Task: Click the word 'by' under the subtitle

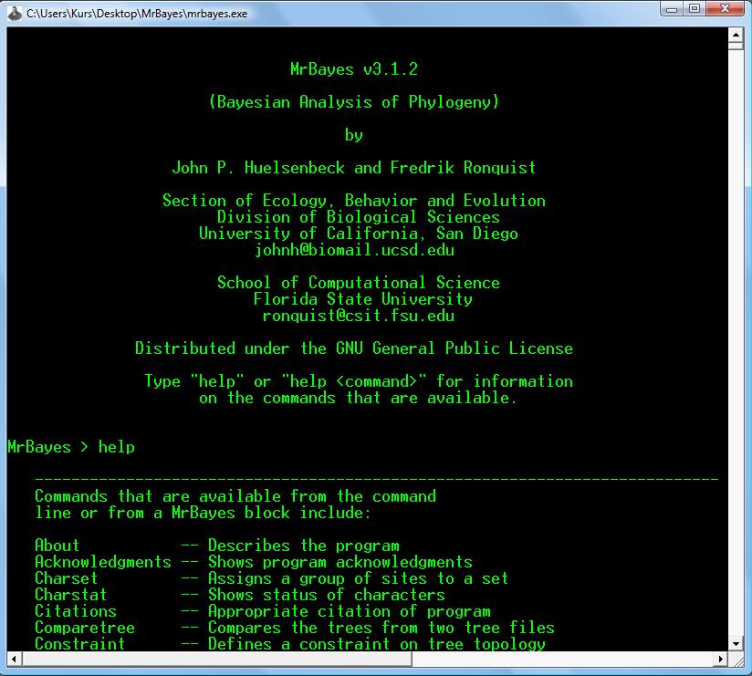Action: point(354,135)
